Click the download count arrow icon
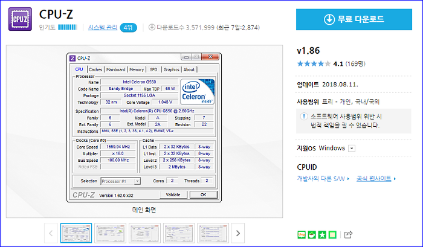The image size is (423, 247). click(x=152, y=27)
